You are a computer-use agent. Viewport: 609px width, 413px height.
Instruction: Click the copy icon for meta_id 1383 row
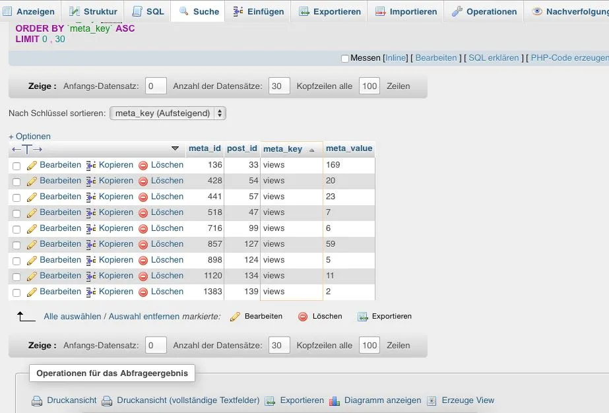[91, 292]
